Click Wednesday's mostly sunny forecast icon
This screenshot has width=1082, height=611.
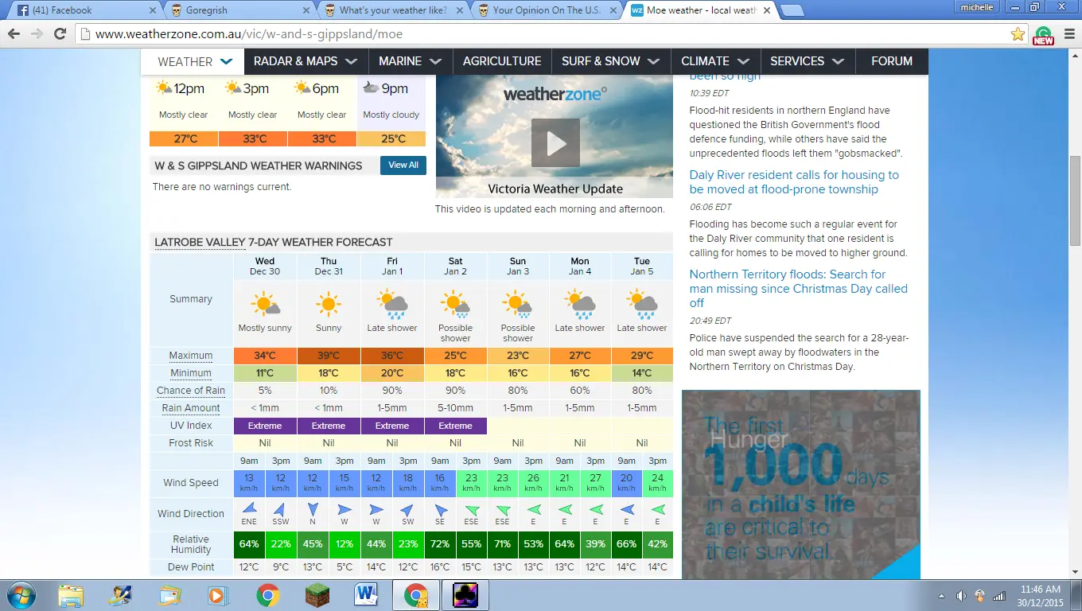pyautogui.click(x=265, y=305)
